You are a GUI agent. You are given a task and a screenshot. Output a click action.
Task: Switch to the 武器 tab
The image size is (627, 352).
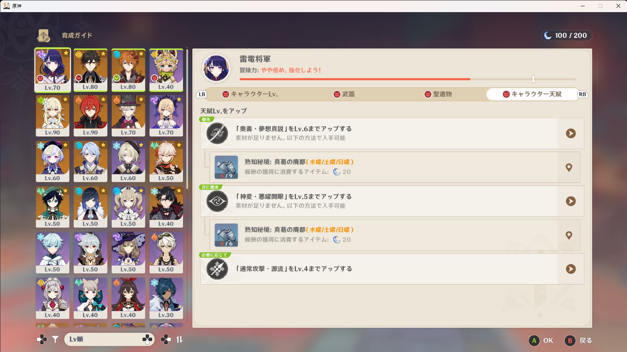344,94
